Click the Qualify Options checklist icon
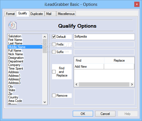Viewport: 142px width, 121px height. coord(12,25)
